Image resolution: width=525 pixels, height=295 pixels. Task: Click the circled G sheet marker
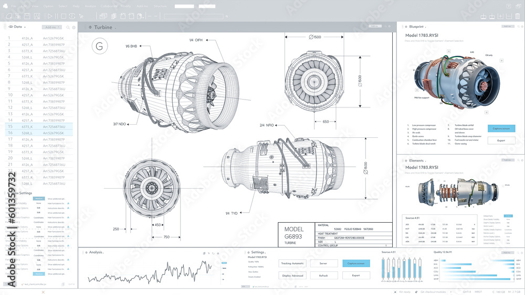99,46
